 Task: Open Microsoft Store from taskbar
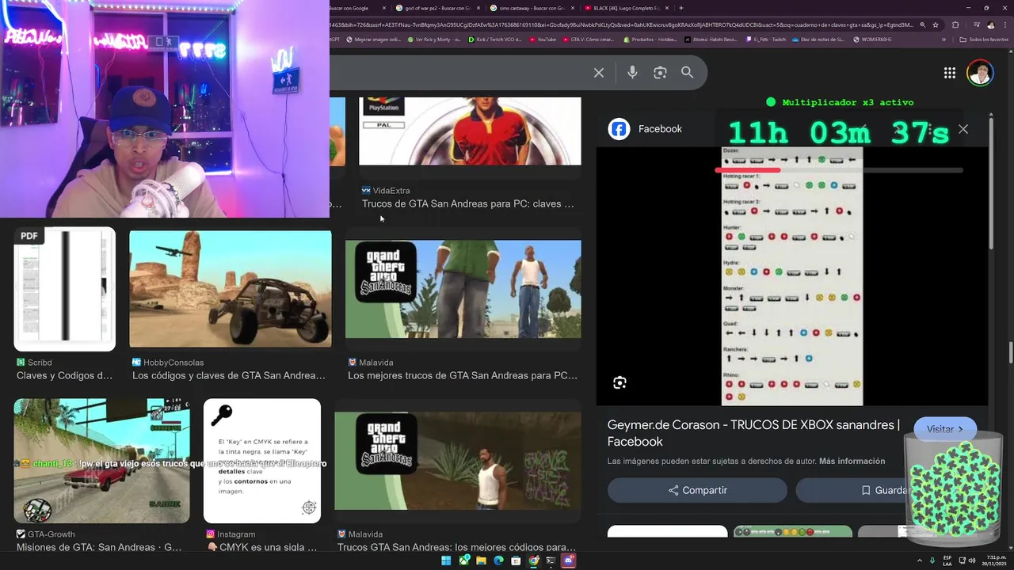(516, 560)
